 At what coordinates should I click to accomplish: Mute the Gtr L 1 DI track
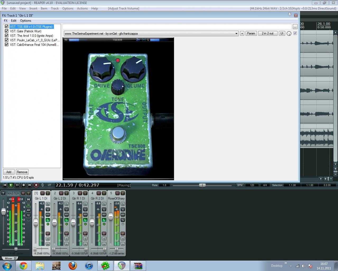pos(42,193)
